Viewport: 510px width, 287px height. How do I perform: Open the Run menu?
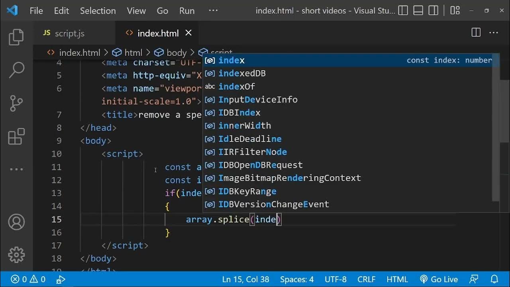(187, 11)
